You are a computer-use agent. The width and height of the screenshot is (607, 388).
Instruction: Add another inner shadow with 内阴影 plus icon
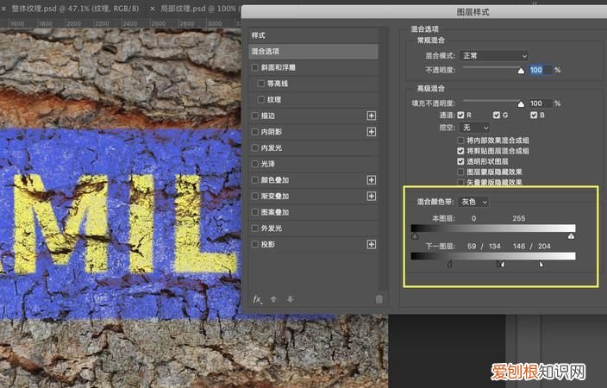pos(372,132)
